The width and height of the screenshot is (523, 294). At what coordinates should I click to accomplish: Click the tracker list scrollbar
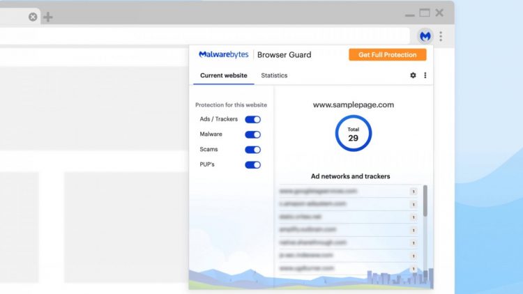(x=425, y=201)
